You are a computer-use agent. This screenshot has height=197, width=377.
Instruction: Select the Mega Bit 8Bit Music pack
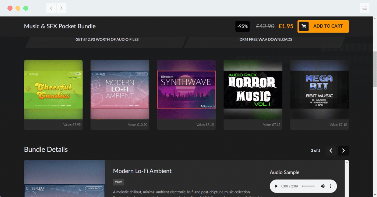tap(319, 90)
